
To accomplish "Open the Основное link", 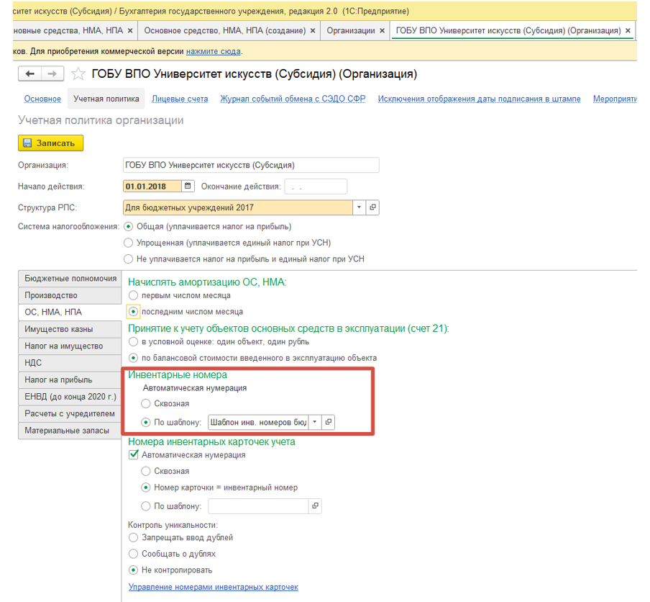I will coord(42,99).
